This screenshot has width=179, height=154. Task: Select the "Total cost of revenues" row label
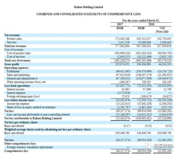[17, 60]
